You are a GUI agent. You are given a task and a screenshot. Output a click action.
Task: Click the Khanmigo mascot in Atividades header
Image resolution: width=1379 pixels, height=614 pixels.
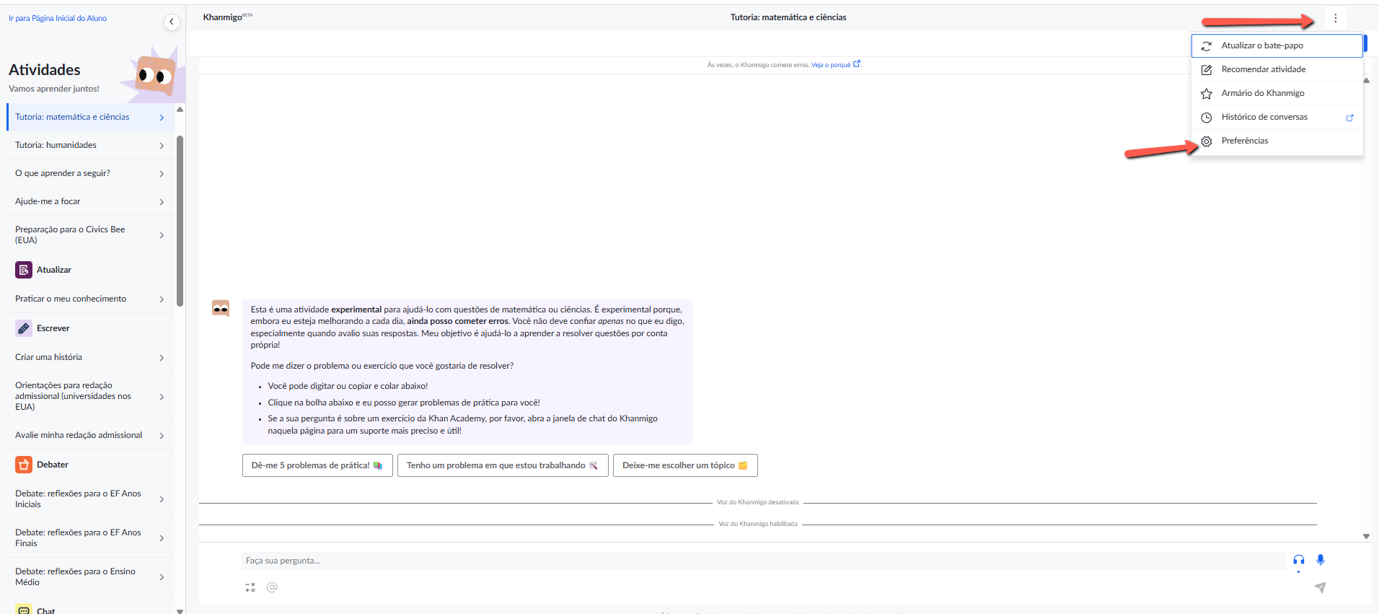155,74
